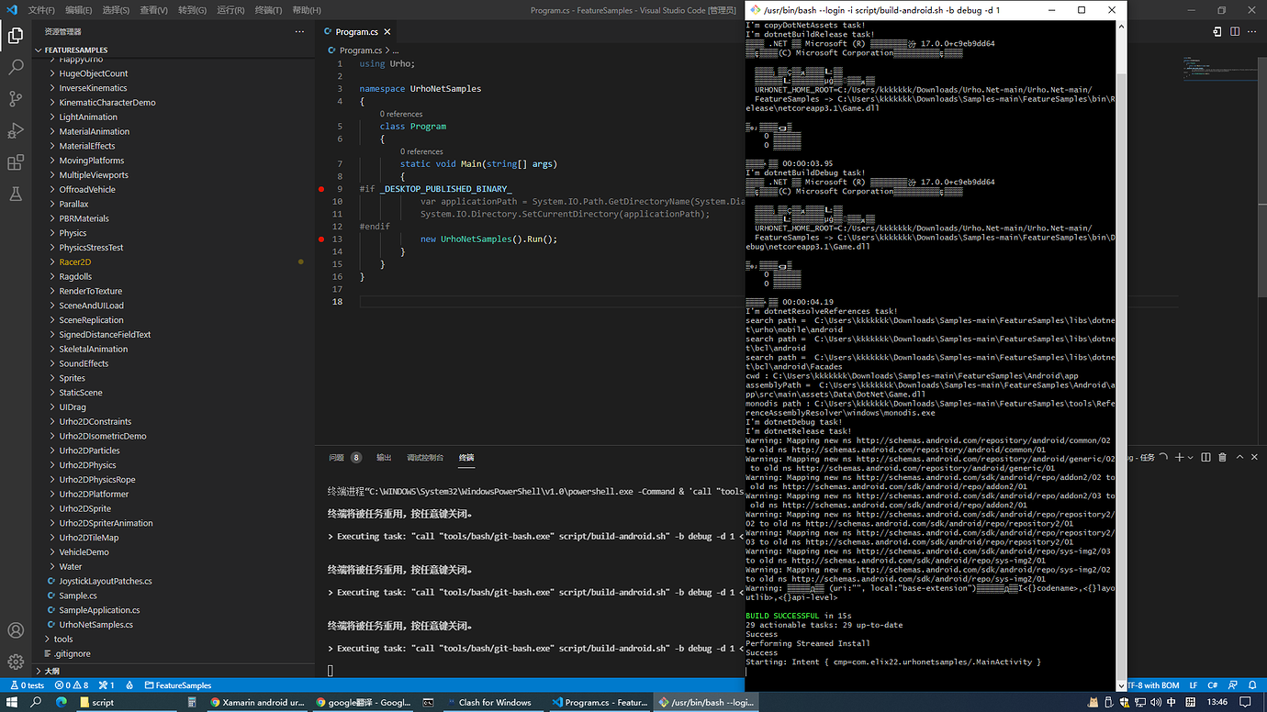Open the Explorer view in activity bar
Viewport: 1267px width, 712px height.
tap(16, 36)
